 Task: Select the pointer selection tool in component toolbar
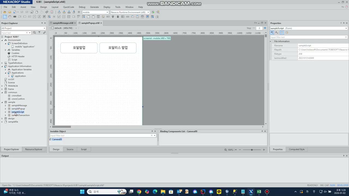(5, 17)
